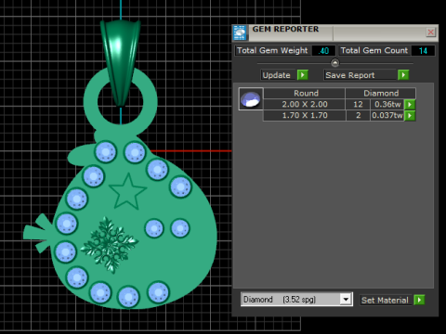Select the 1.70 X 1.70 size cell
This screenshot has width=446, height=334.
pos(305,116)
